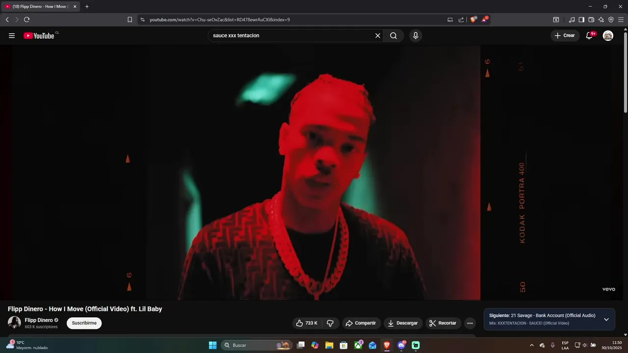This screenshot has width=628, height=353.
Task: Open the weather widget 10°C
Action: click(27, 345)
